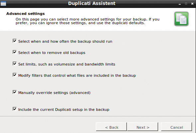Viewport: 196px width, 133px height.
Task: Maximize the Duplicati Assistent window
Action: coord(186,4)
